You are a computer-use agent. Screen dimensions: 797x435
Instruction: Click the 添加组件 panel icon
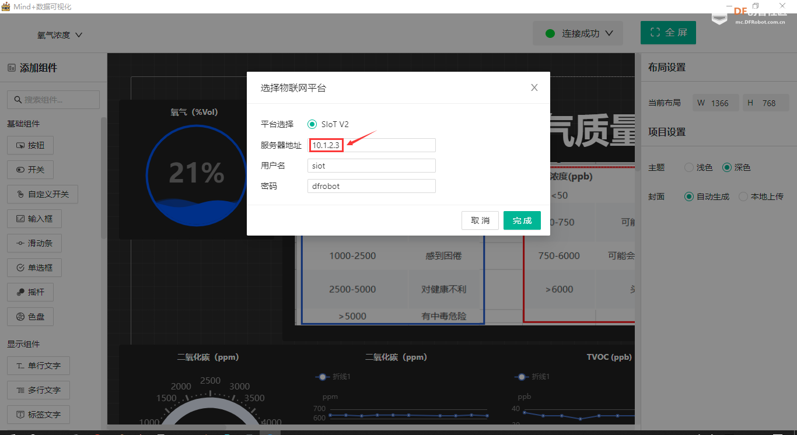pyautogui.click(x=12, y=68)
